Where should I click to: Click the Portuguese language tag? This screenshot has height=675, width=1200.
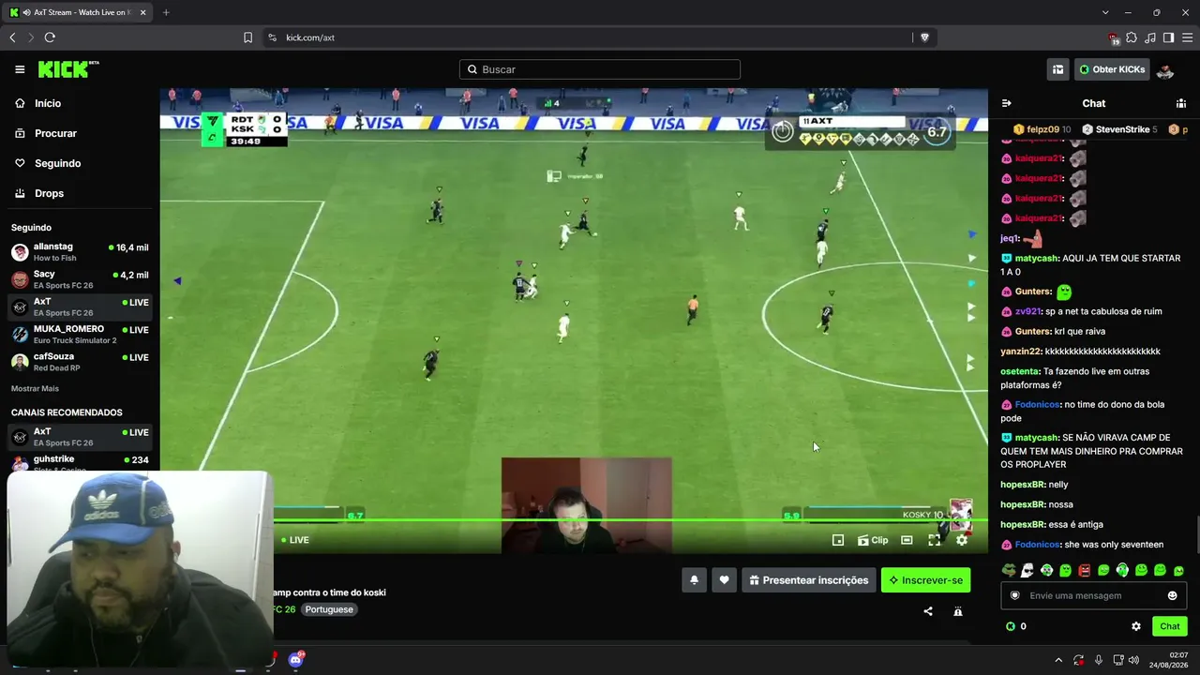pos(329,609)
